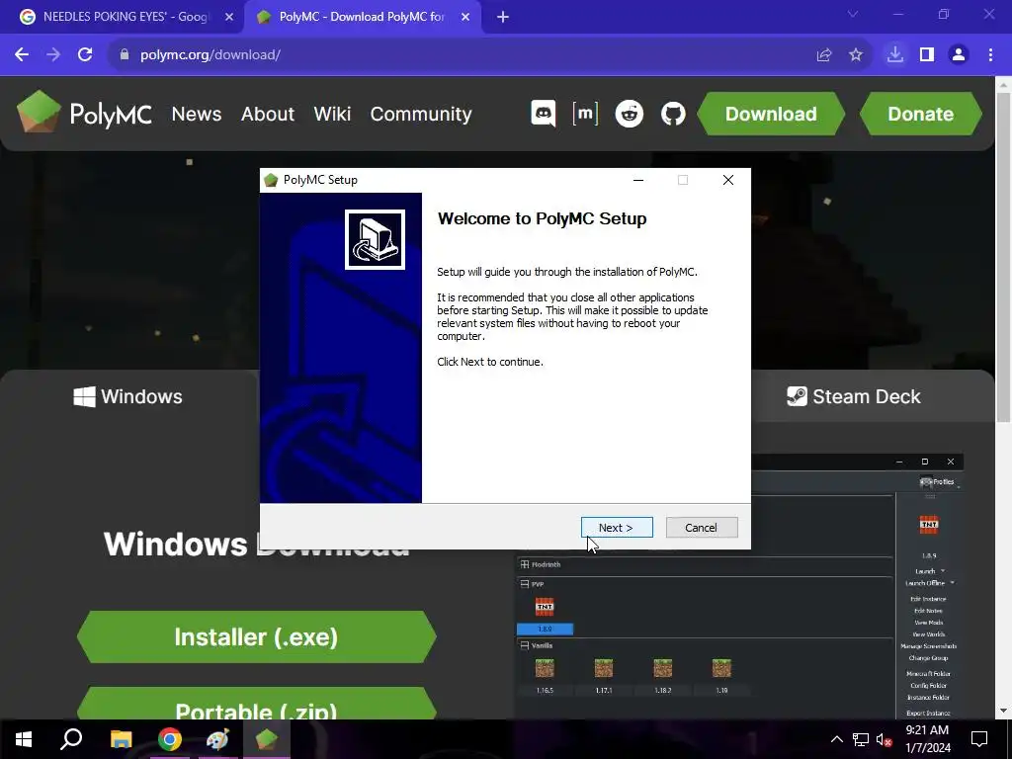Screen dimensions: 1012x759
Task: Close the PolyMC Setup window
Action: pos(728,180)
